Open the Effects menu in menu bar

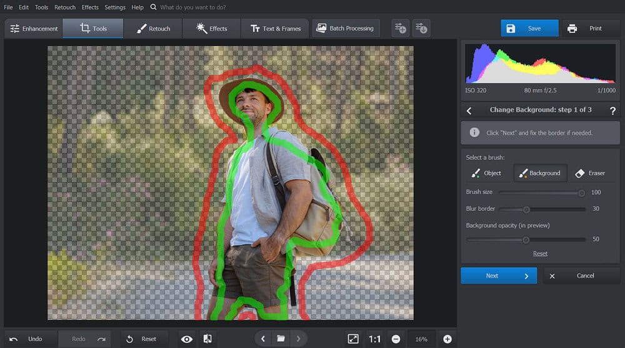click(x=90, y=7)
